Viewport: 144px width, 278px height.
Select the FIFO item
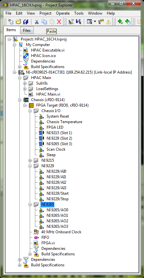coord(45,237)
